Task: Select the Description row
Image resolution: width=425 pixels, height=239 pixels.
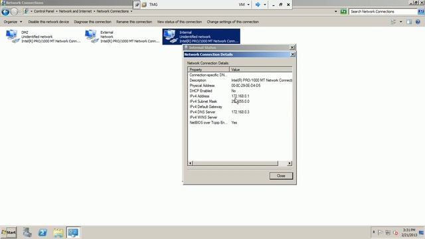Action: point(240,80)
